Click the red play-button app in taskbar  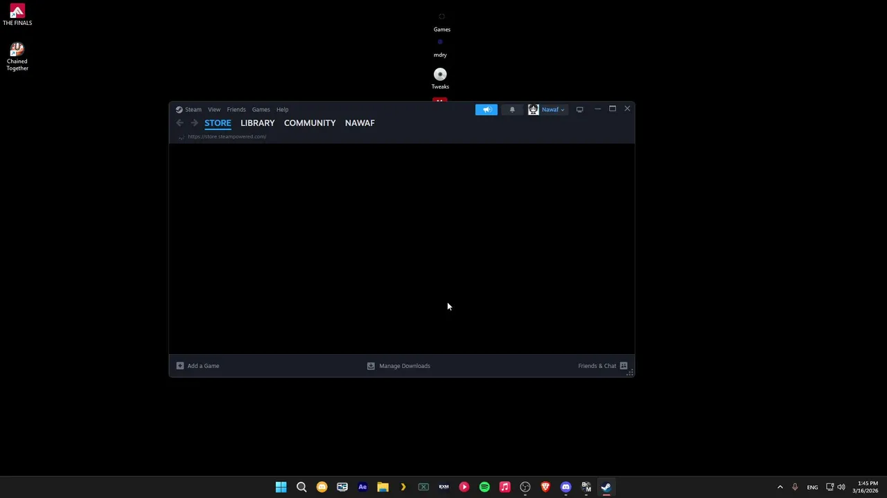464,487
